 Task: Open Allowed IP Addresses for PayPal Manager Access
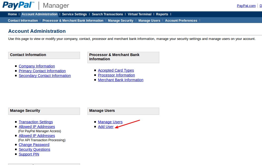[x=37, y=127]
